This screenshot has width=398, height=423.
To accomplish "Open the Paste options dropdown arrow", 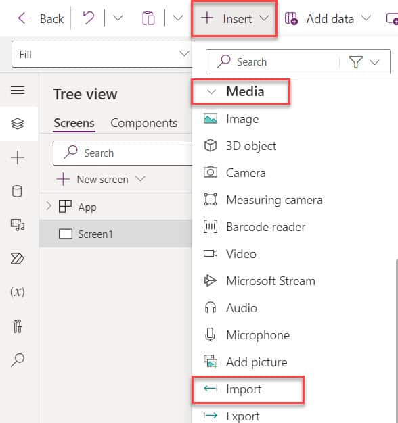I will click(x=178, y=18).
